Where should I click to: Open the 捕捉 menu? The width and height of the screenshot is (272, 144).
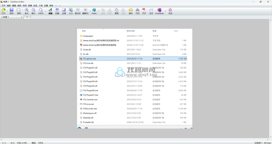(x=9, y=6)
